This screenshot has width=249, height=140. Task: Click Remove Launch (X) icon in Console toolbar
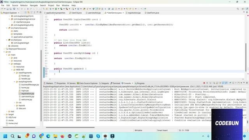(207, 83)
